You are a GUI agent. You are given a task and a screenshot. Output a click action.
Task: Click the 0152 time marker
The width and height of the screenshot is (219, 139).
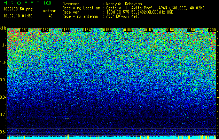coord(45,30)
